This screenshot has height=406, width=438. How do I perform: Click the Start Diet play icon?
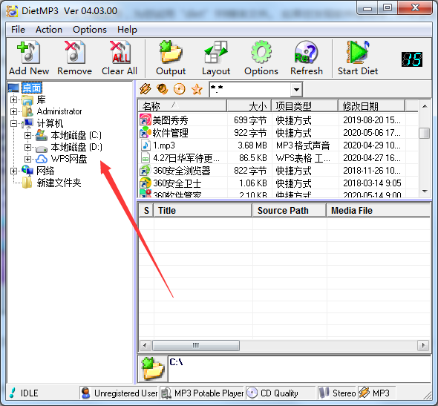tap(358, 53)
